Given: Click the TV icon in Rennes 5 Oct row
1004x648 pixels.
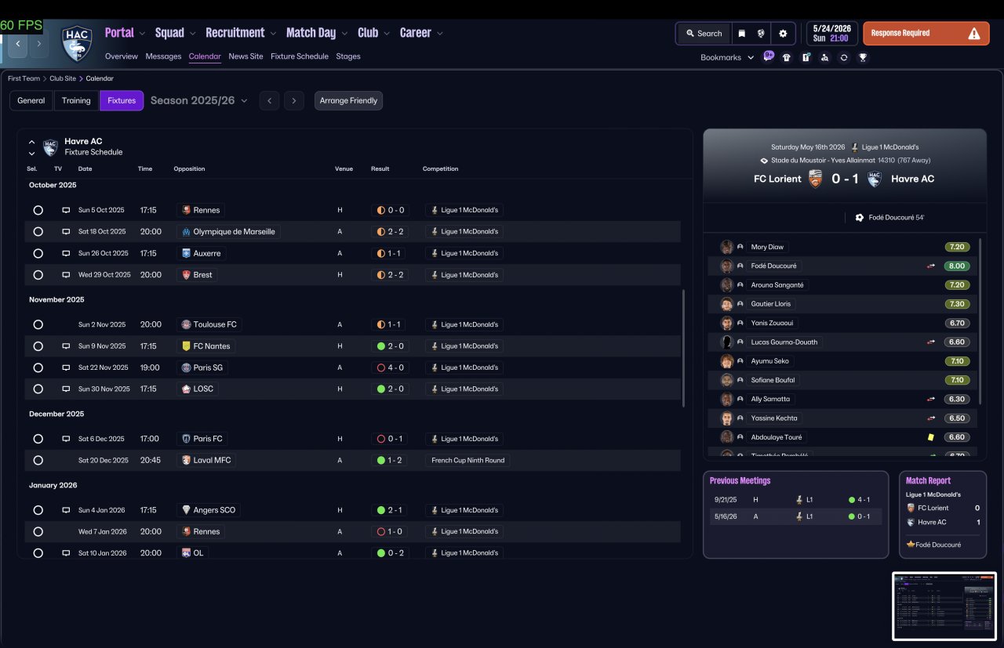Looking at the screenshot, I should [x=67, y=210].
